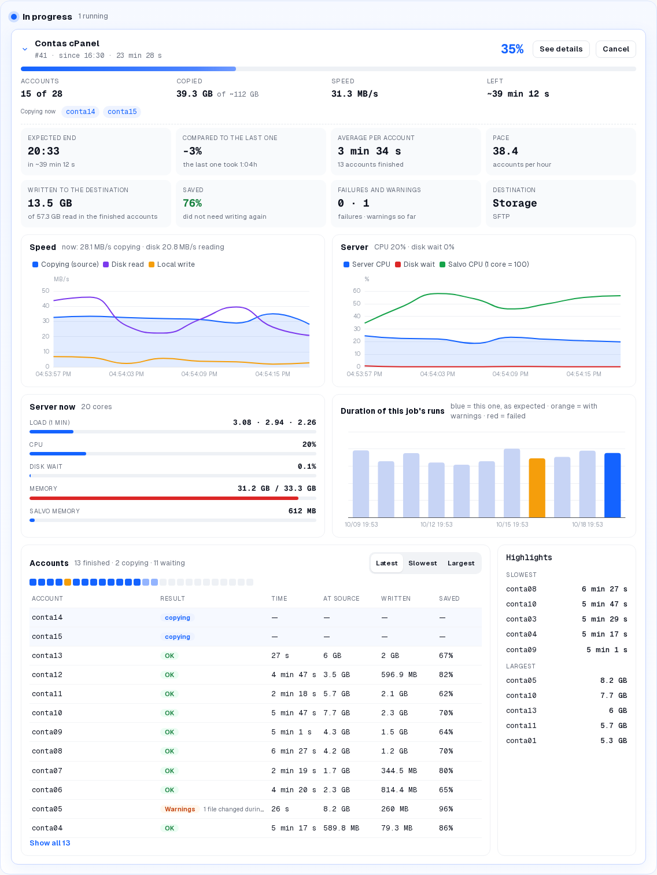657x875 pixels.
Task: Select the orange bar in the duration chart
Action: pyautogui.click(x=537, y=488)
